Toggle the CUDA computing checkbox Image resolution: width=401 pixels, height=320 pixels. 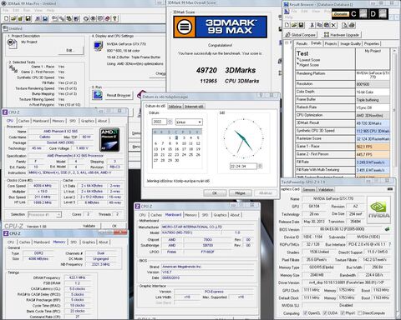pos(325,312)
